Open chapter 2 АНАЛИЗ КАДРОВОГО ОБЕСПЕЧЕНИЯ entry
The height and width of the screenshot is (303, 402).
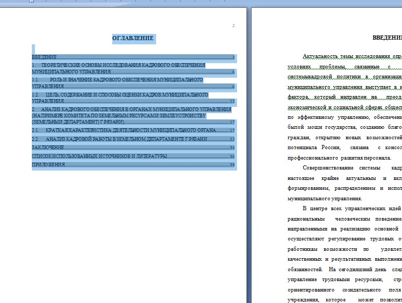[133, 116]
